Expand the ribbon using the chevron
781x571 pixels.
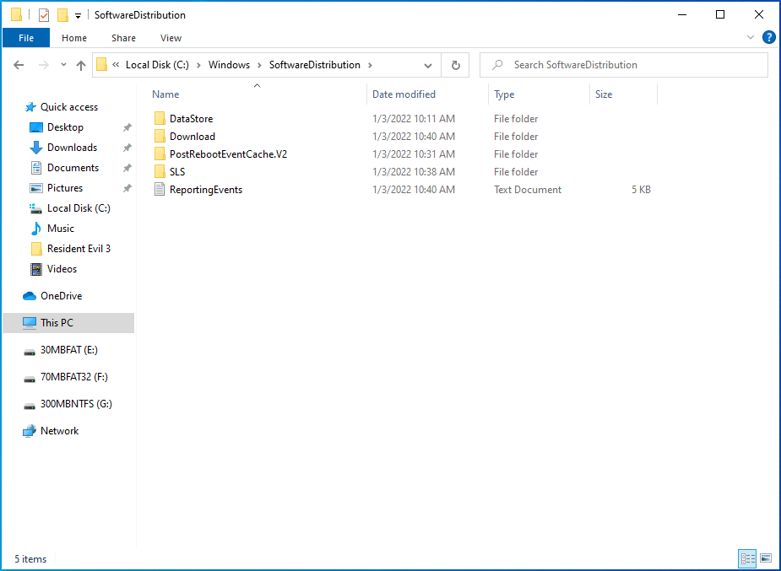point(750,37)
